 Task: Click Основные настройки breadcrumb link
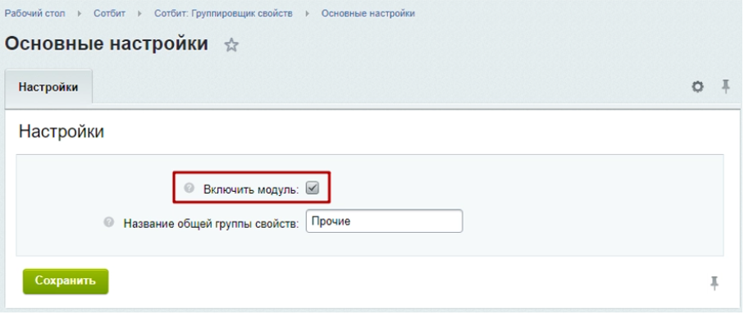368,13
